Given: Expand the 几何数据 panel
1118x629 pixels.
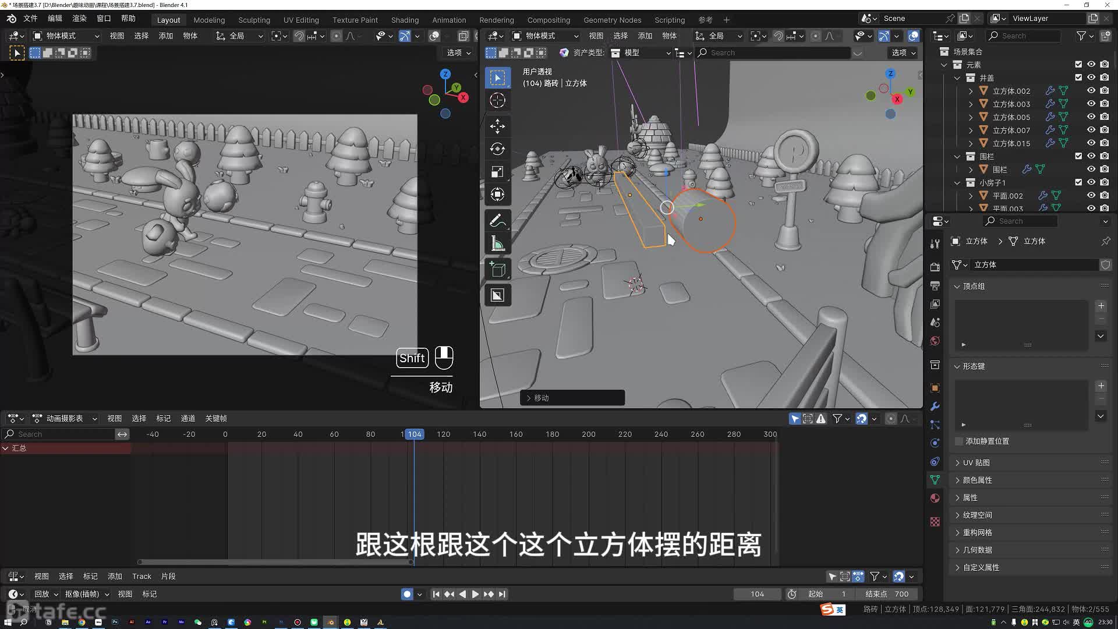Looking at the screenshot, I should tap(977, 550).
